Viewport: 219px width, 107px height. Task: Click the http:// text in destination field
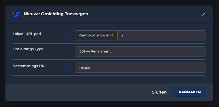point(85,68)
